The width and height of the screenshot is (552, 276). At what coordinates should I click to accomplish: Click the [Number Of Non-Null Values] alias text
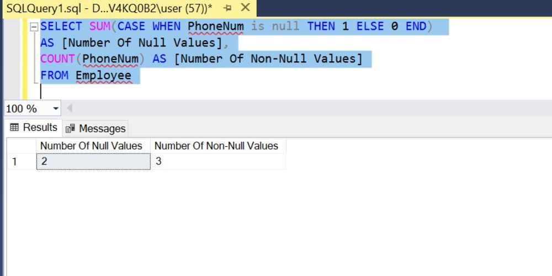coord(268,59)
